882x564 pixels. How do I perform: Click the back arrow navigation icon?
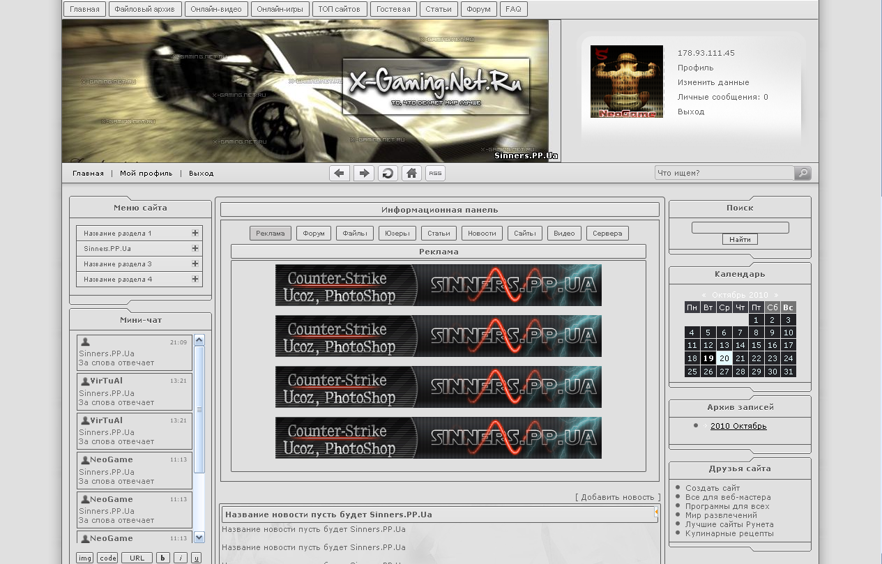point(340,173)
